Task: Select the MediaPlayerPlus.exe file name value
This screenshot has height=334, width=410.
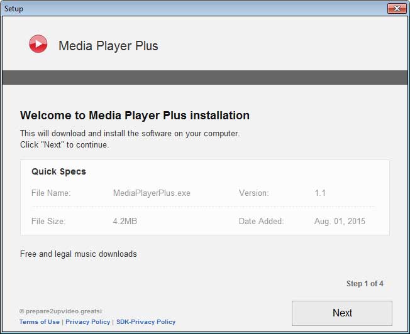Action: point(147,193)
